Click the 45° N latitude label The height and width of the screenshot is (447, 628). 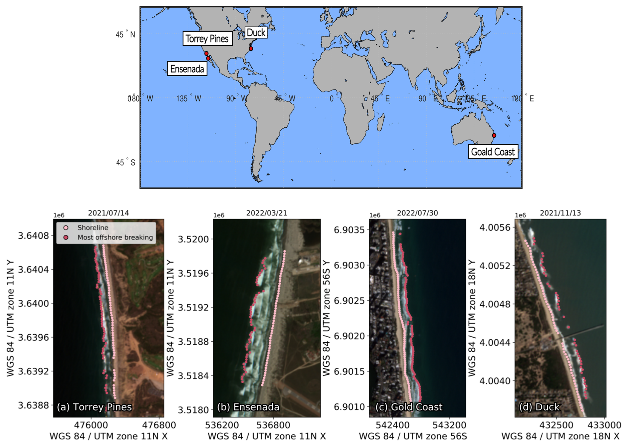pos(125,34)
